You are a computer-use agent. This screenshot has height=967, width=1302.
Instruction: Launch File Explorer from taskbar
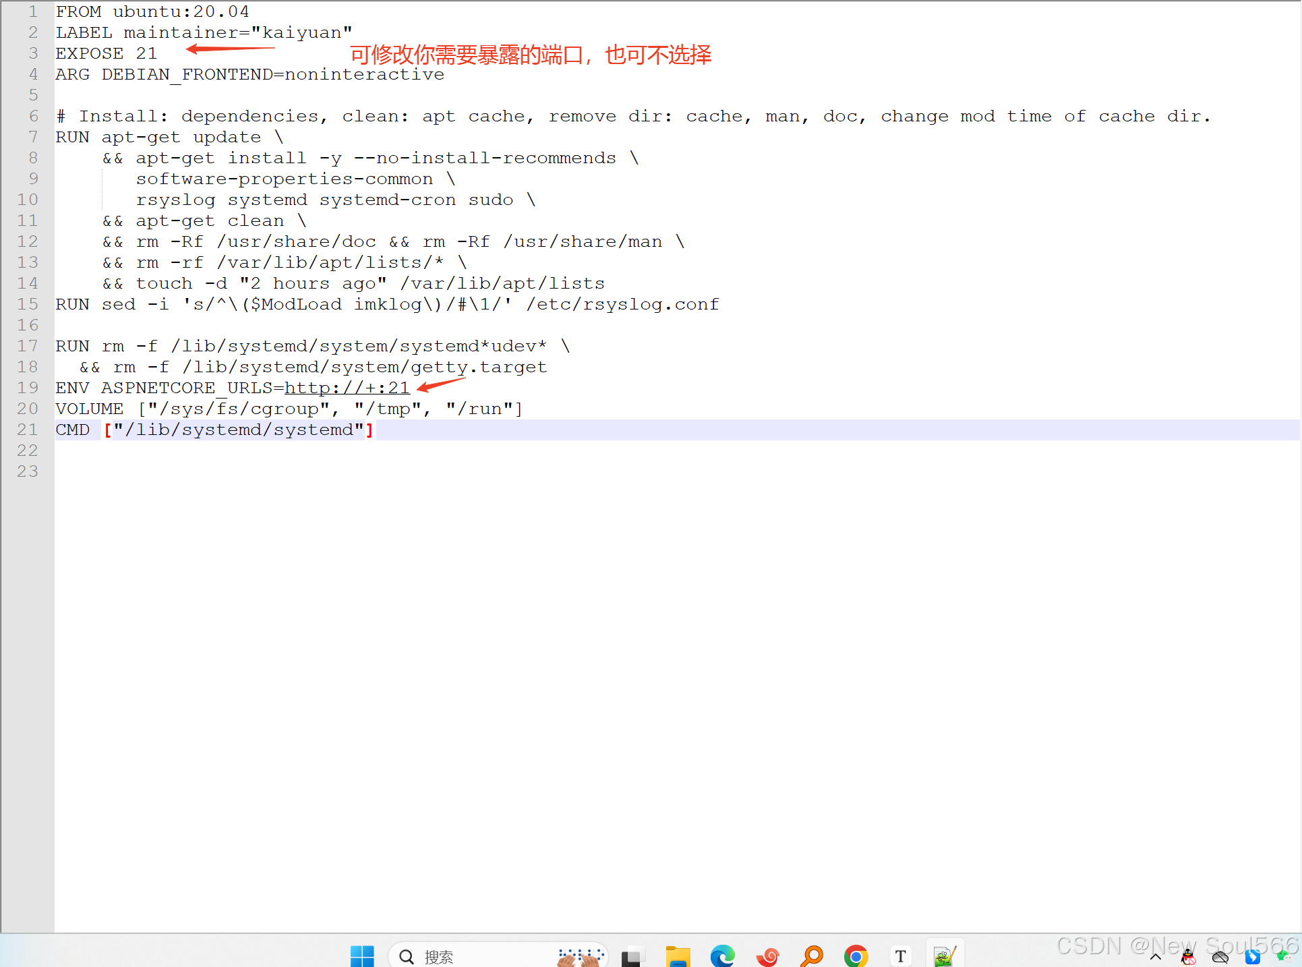tap(678, 956)
